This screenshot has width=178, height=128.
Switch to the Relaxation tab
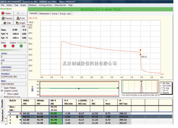(45, 13)
